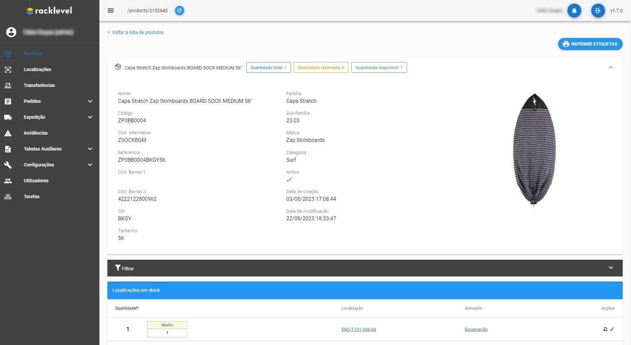
Task: Click the Incidências warning triangle icon
Action: click(x=8, y=133)
